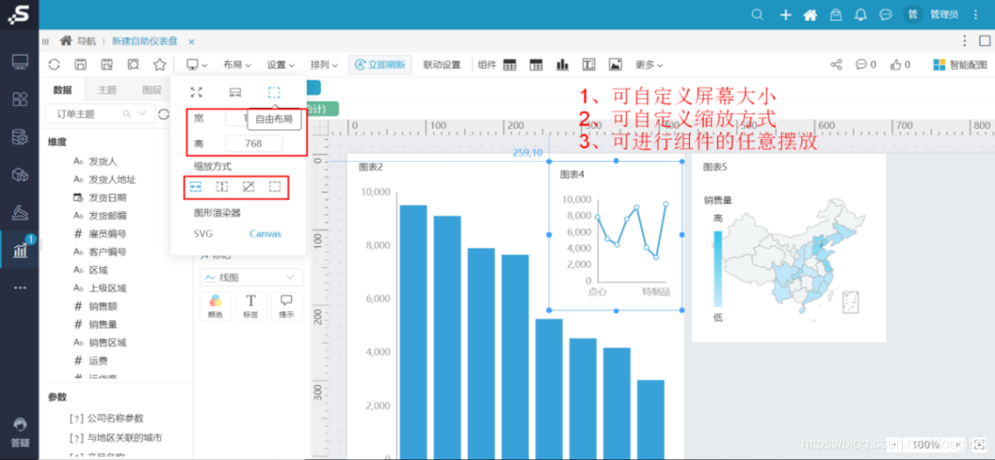Select the adaptive fullscreen layout icon

pos(196,93)
